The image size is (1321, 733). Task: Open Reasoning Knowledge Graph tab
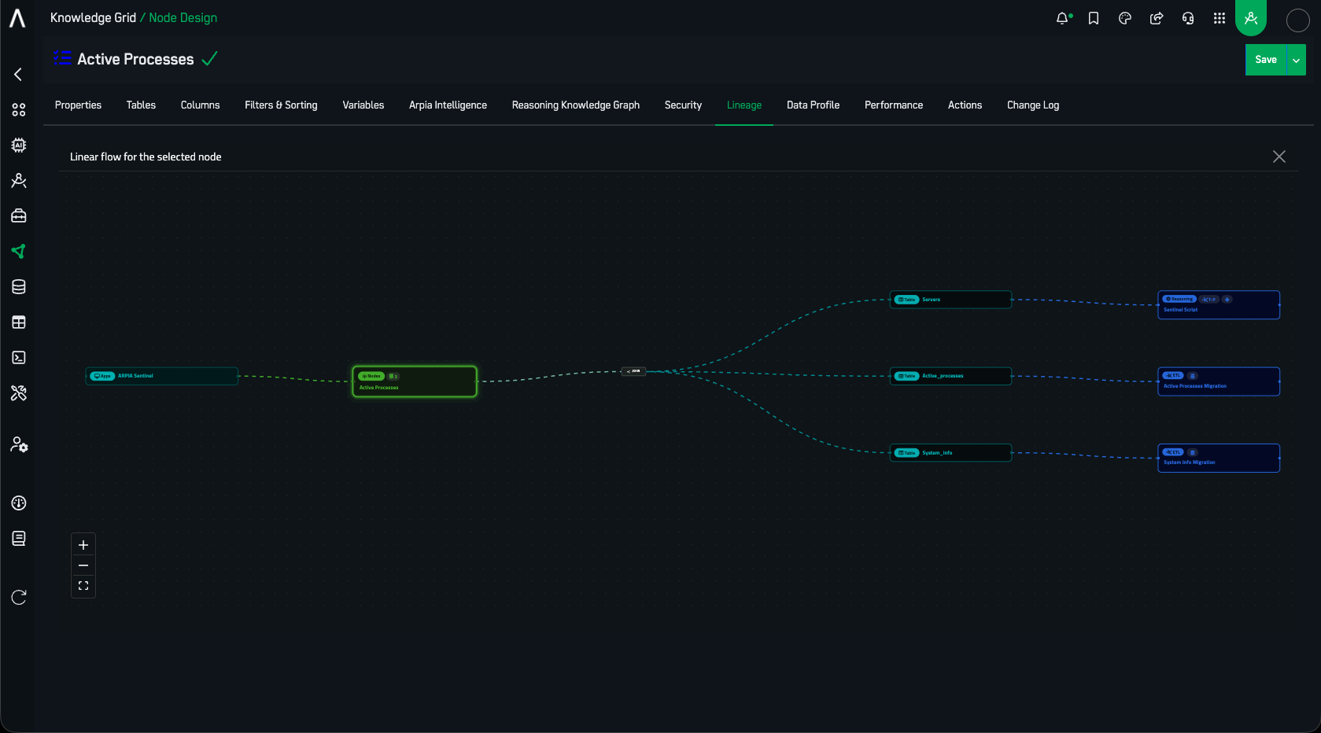coord(575,105)
